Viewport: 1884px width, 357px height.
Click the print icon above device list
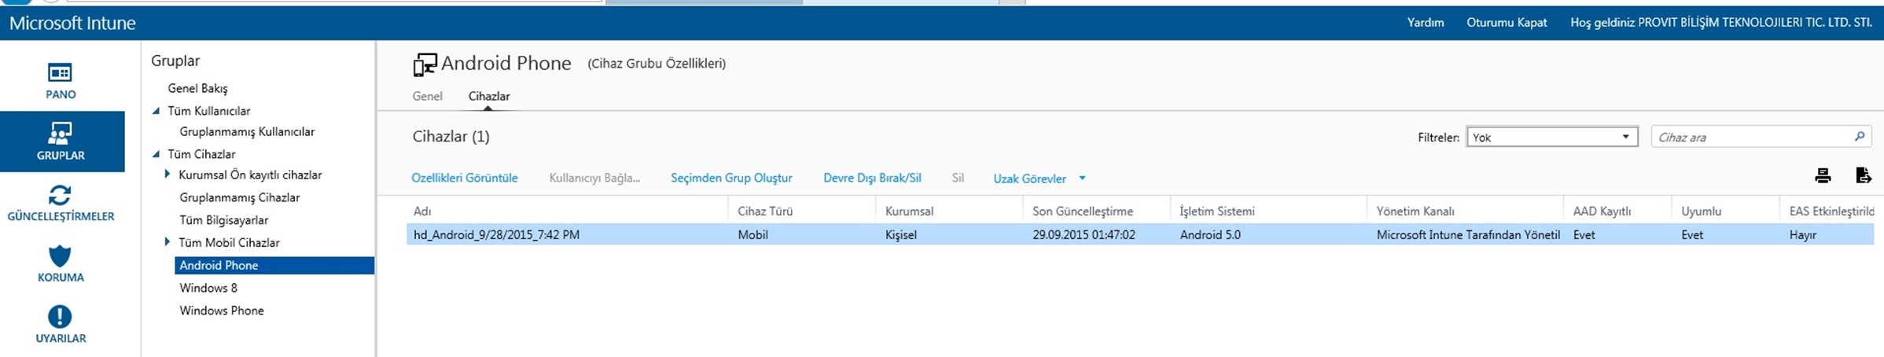tap(1823, 176)
